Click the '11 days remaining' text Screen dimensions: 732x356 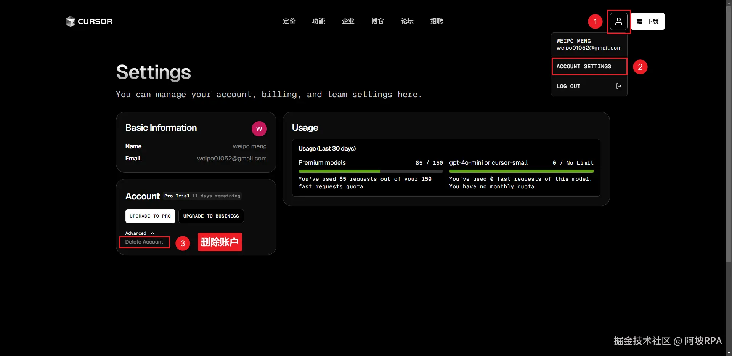(216, 196)
